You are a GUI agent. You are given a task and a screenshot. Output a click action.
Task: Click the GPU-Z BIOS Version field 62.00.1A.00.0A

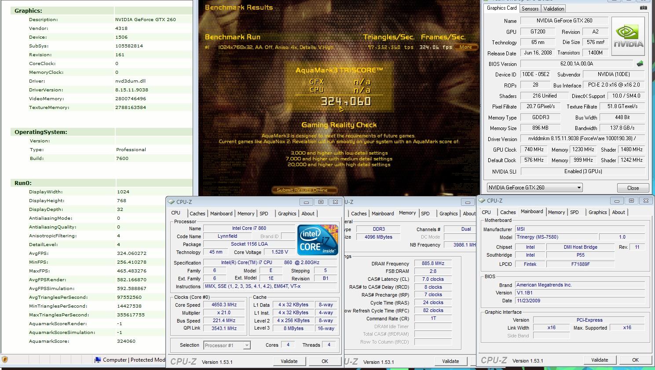576,64
